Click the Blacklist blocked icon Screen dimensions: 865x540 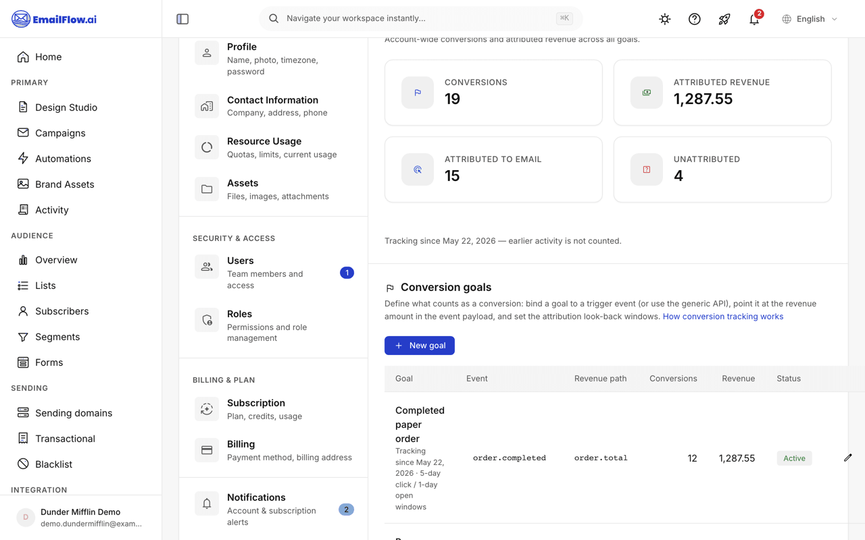pyautogui.click(x=23, y=464)
